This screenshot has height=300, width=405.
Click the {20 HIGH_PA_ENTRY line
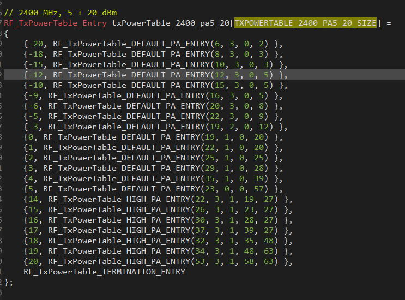coord(158,261)
